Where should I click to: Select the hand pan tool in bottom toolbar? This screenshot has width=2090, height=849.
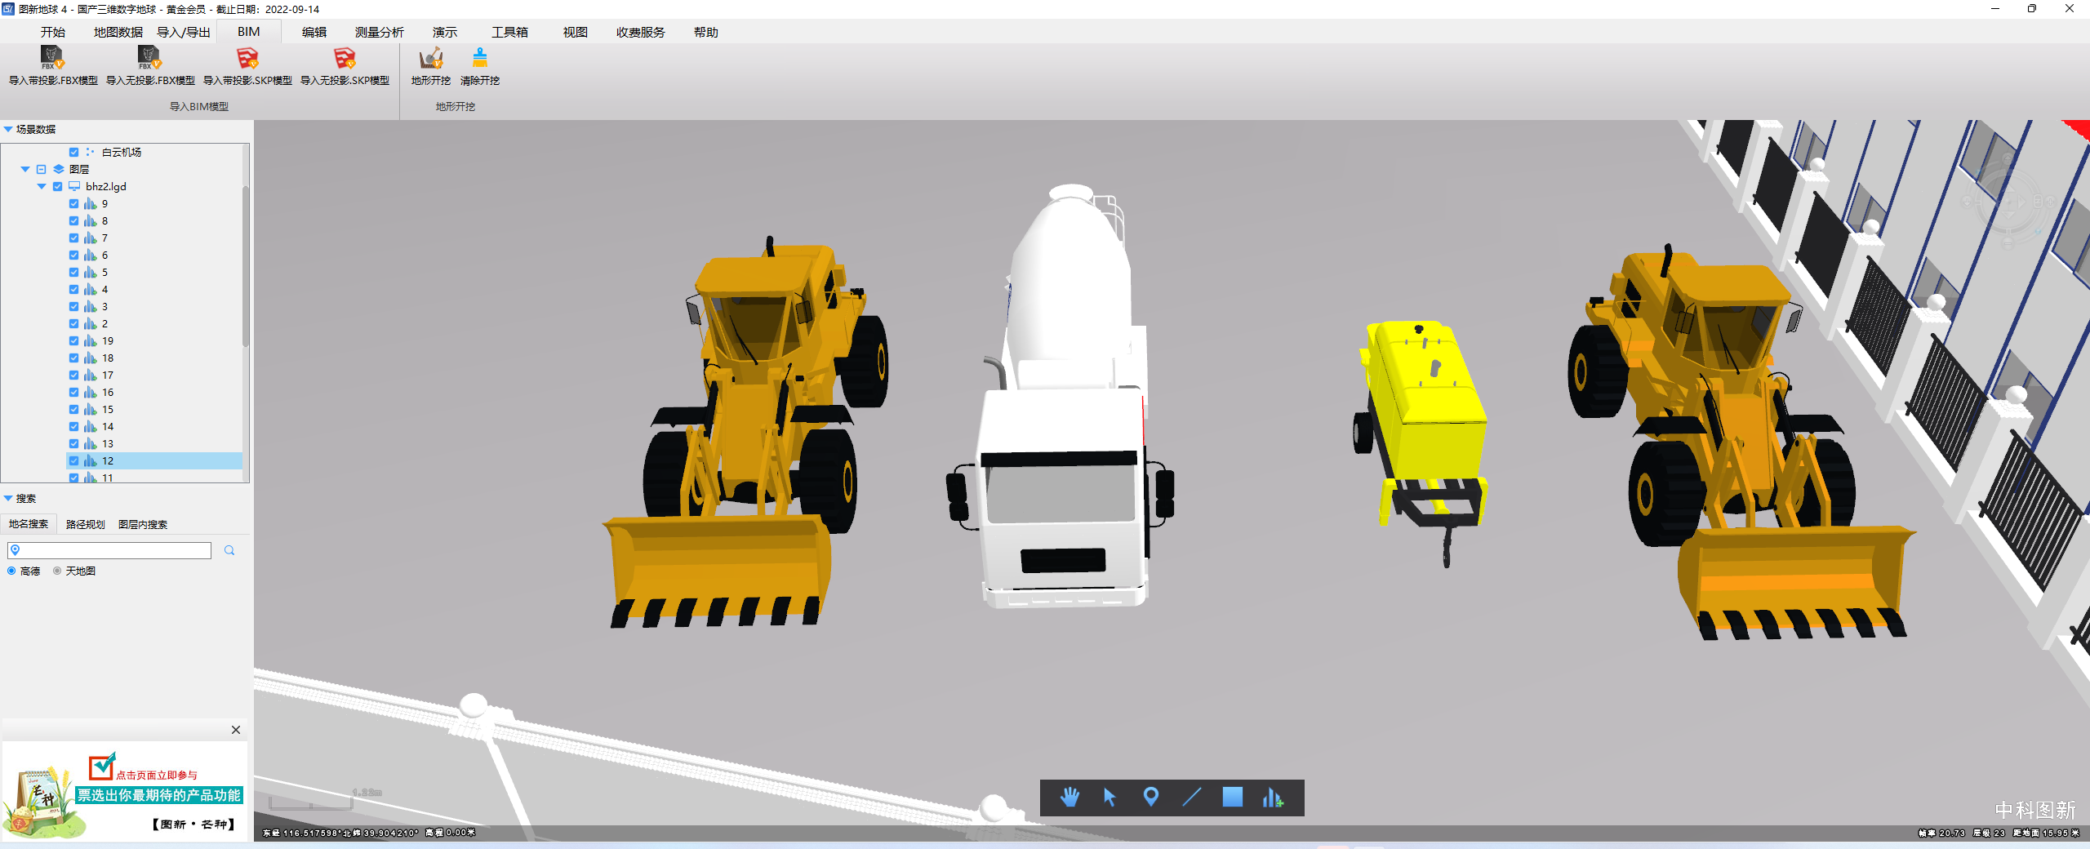(x=1069, y=798)
